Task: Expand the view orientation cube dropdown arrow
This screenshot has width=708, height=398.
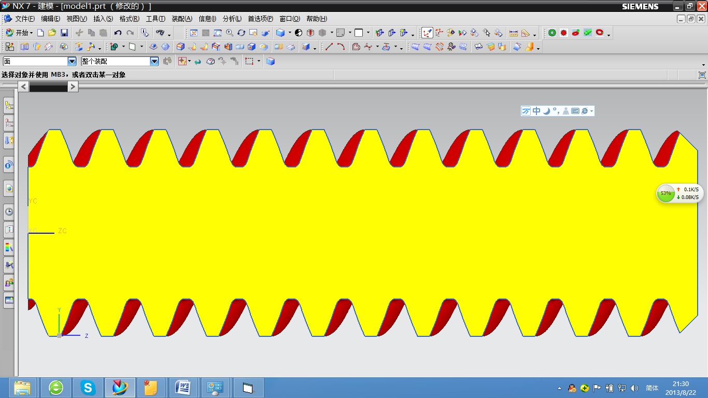Action: pyautogui.click(x=289, y=33)
